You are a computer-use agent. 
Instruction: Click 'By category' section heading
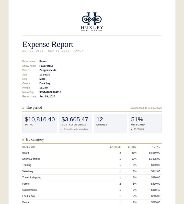click(35, 139)
